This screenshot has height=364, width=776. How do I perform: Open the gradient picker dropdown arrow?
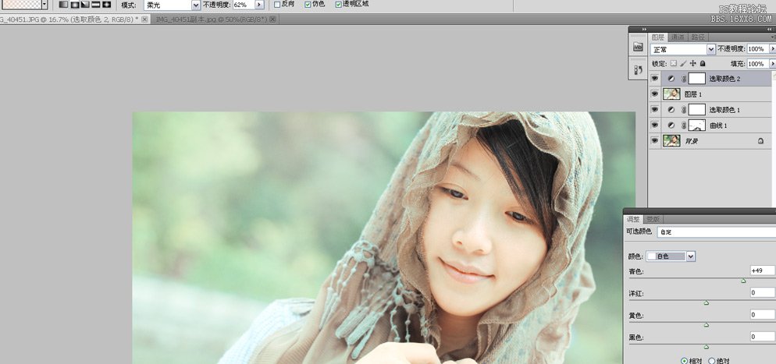click(44, 5)
